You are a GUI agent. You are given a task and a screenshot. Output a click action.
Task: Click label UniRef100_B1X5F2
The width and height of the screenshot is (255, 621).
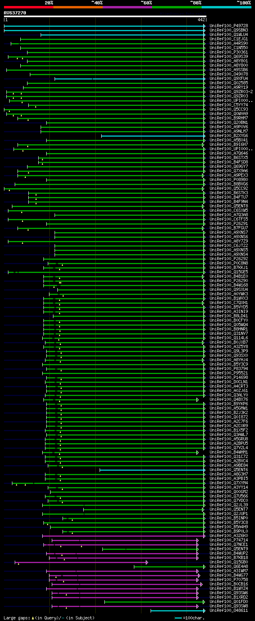(229, 430)
